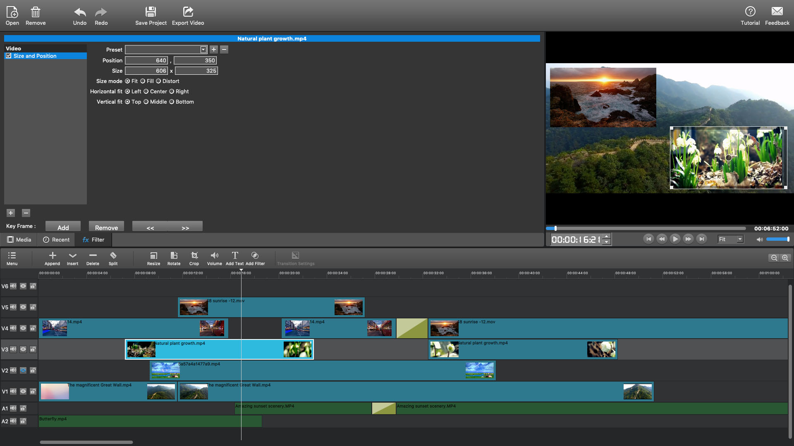The width and height of the screenshot is (794, 446).
Task: Select the Top vertical fit option
Action: [x=127, y=101]
